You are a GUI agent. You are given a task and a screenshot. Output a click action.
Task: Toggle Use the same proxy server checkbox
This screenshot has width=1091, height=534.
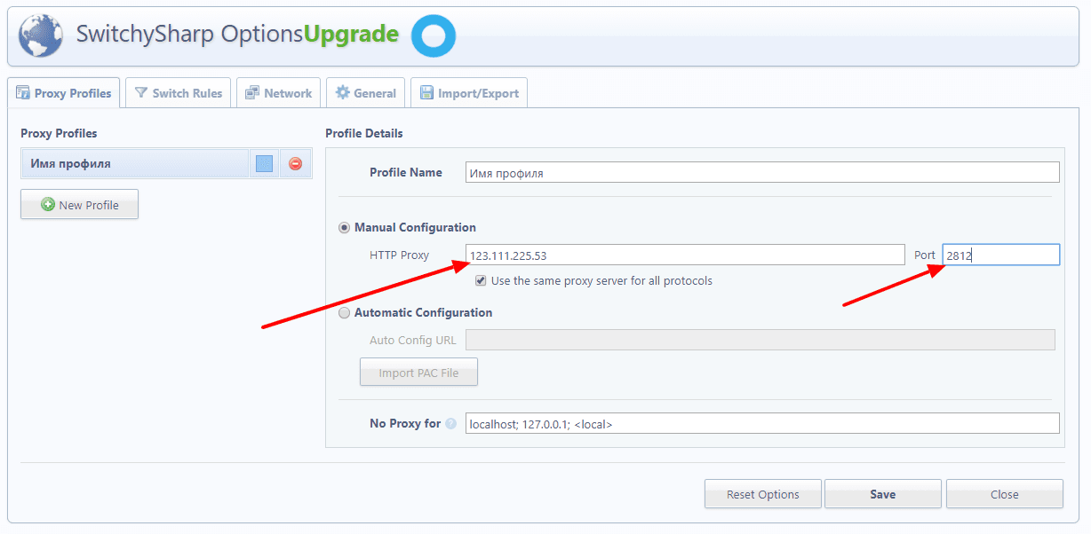(x=481, y=280)
